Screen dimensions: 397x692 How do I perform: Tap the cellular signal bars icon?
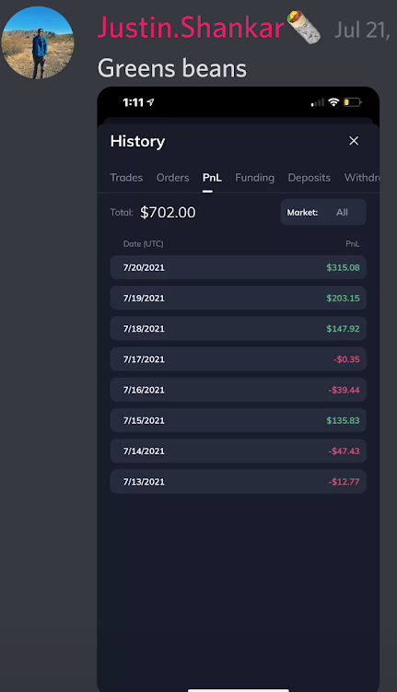click(318, 102)
